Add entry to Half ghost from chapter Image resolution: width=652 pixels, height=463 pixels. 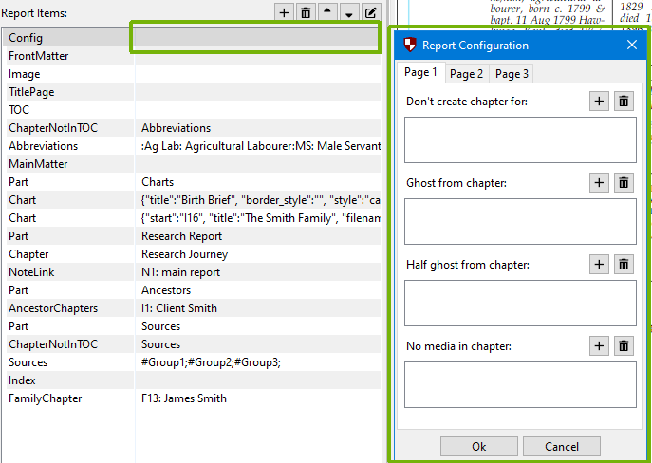click(x=599, y=265)
